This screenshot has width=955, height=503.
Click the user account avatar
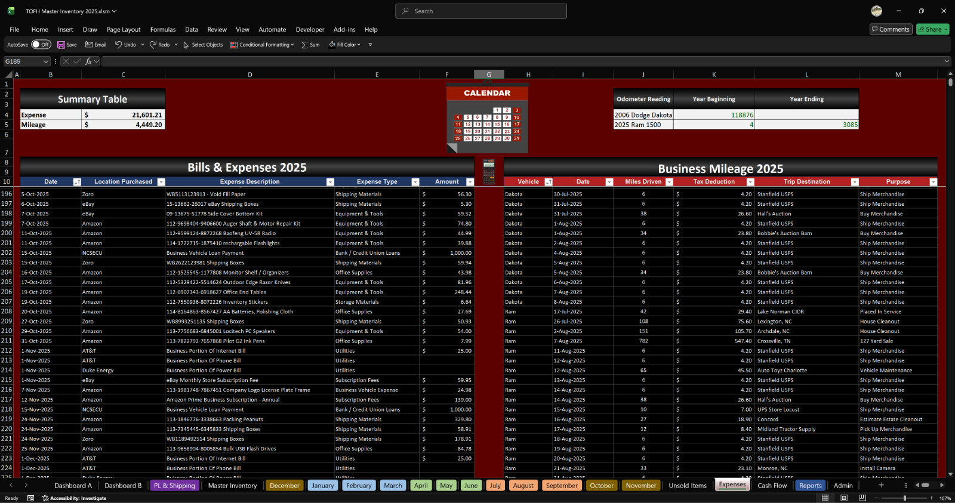click(876, 11)
